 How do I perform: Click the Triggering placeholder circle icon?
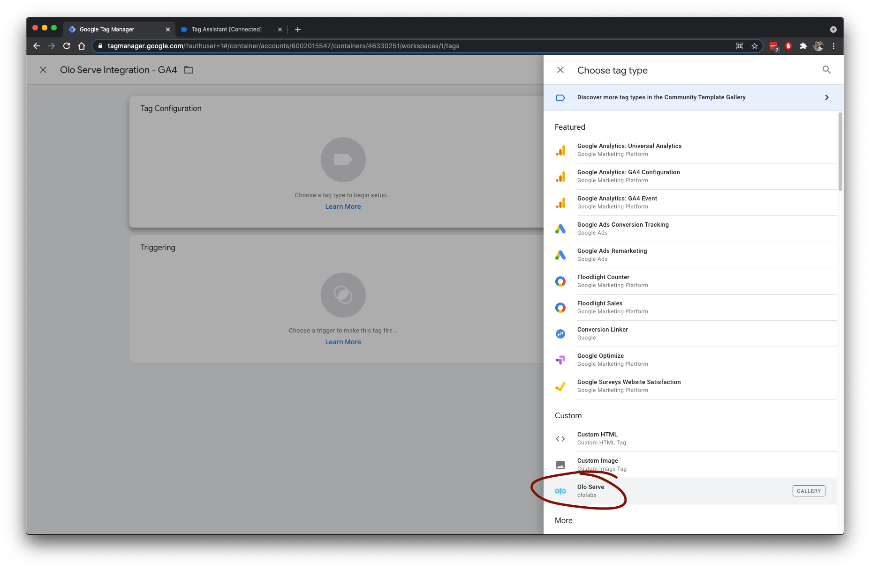[343, 295]
